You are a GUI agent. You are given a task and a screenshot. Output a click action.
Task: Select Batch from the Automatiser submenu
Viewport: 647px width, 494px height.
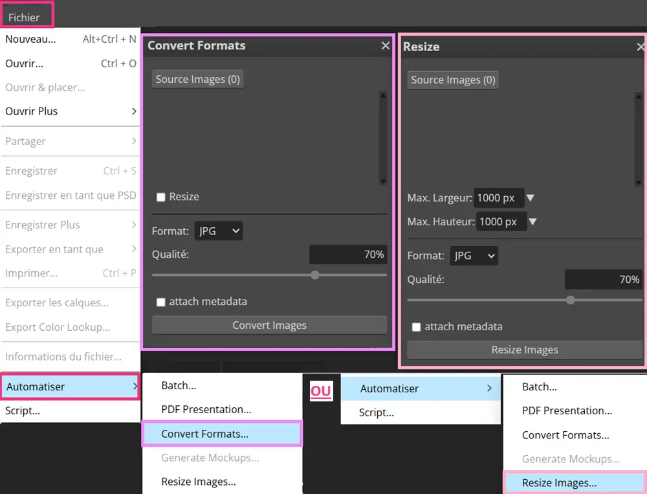pos(178,385)
